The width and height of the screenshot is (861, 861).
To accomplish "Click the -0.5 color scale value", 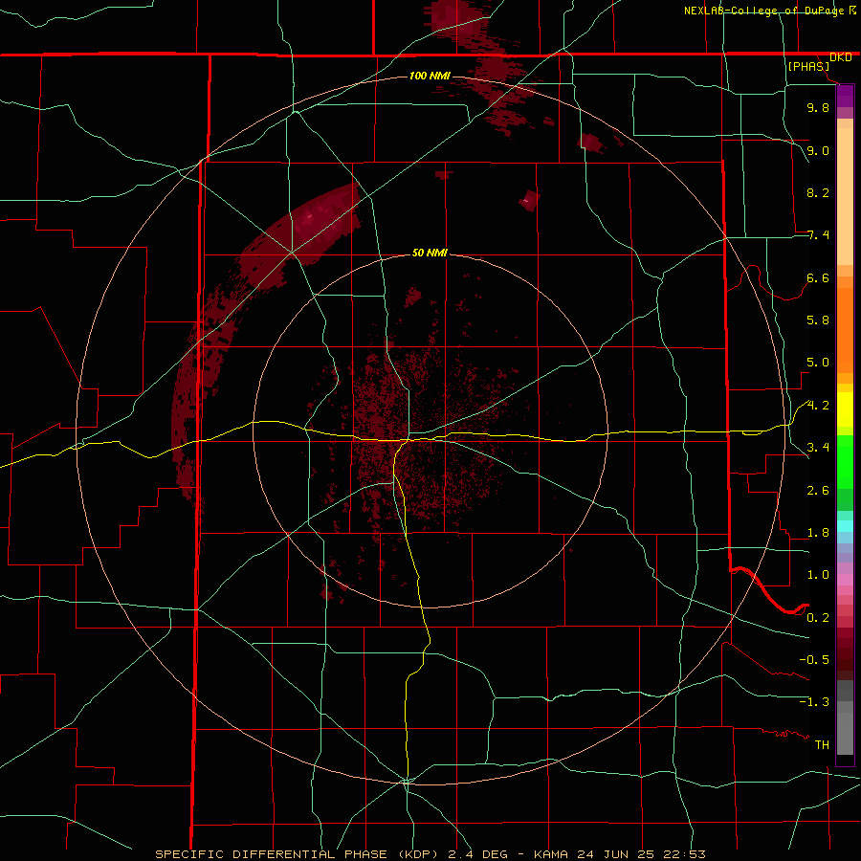I will point(814,660).
